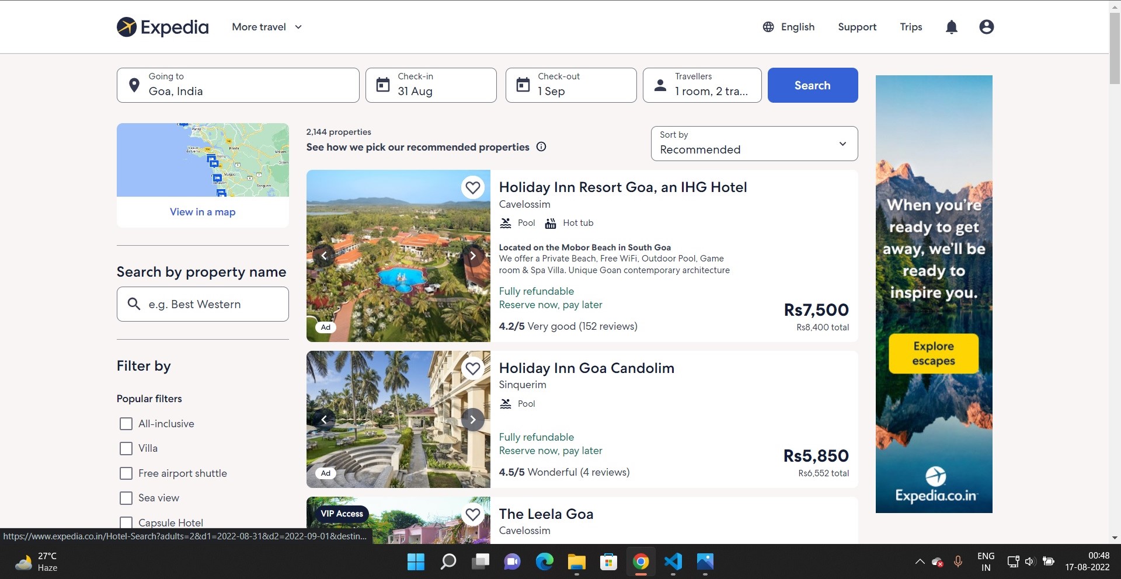Click the magnifier in property name search
The image size is (1121, 579).
(x=134, y=304)
